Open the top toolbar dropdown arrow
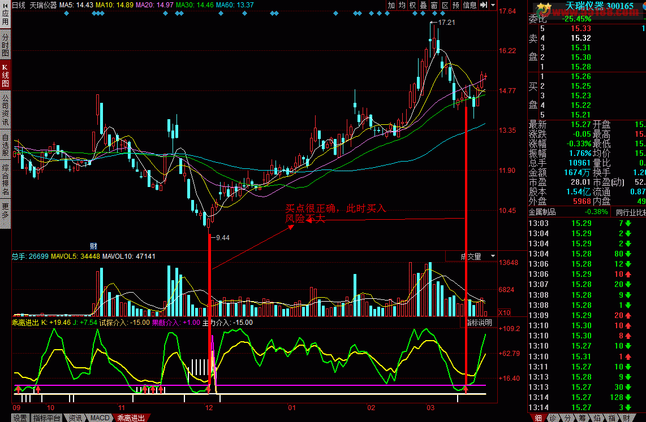 [493, 5]
